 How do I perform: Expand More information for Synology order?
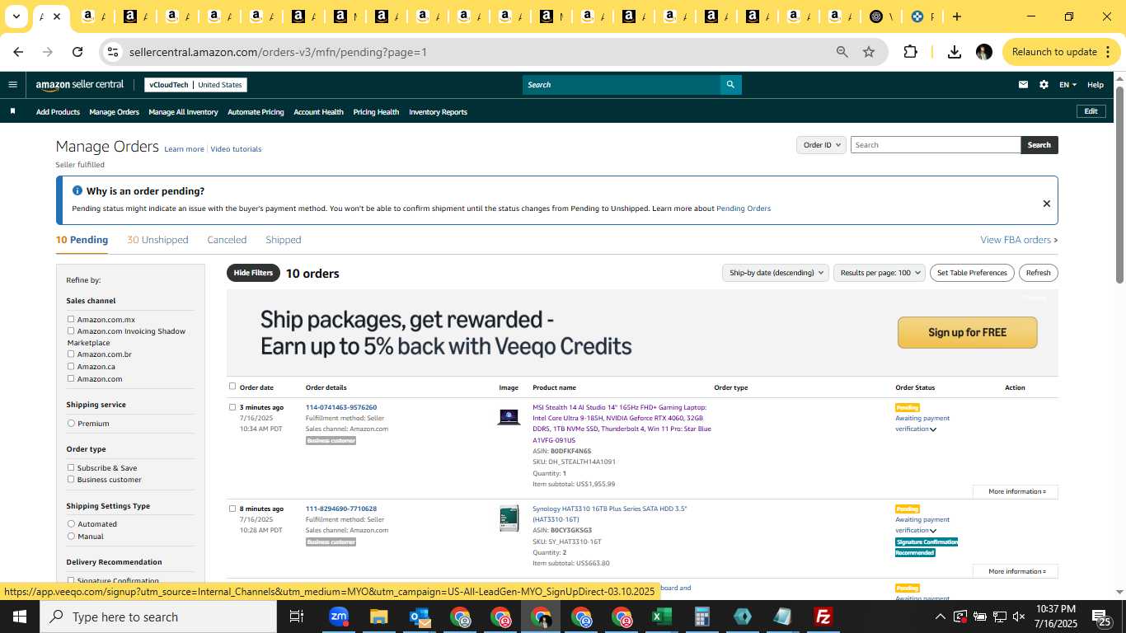pos(1016,571)
